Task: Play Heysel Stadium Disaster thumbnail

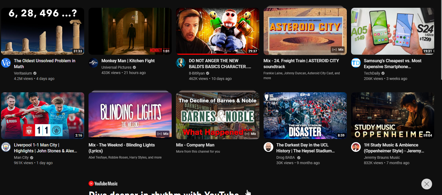Action: (305, 116)
